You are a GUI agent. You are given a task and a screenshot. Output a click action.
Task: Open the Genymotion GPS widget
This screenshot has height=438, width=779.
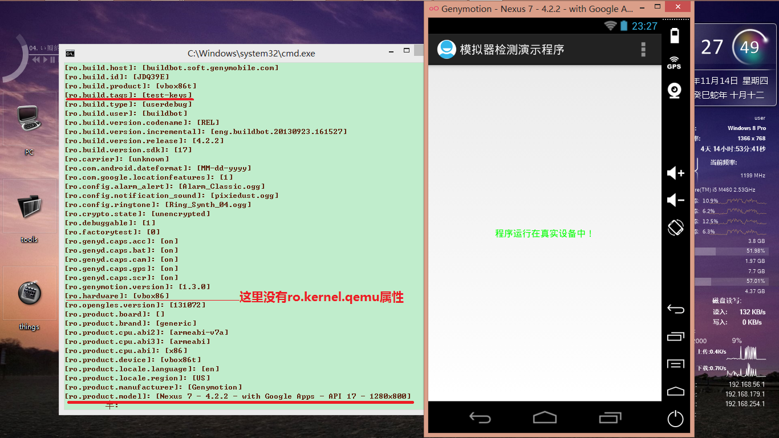pyautogui.click(x=675, y=63)
